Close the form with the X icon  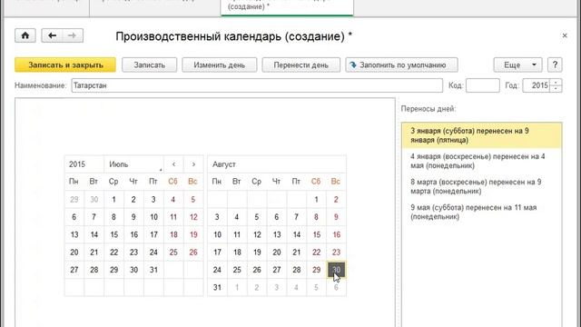(x=565, y=35)
